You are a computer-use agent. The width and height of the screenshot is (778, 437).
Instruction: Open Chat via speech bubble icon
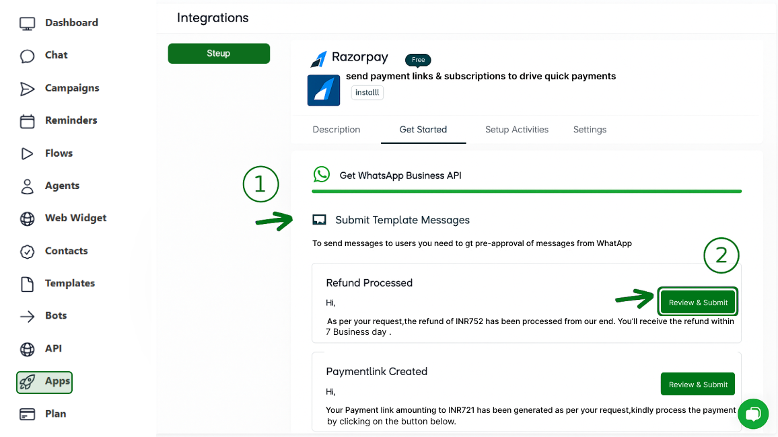click(27, 56)
